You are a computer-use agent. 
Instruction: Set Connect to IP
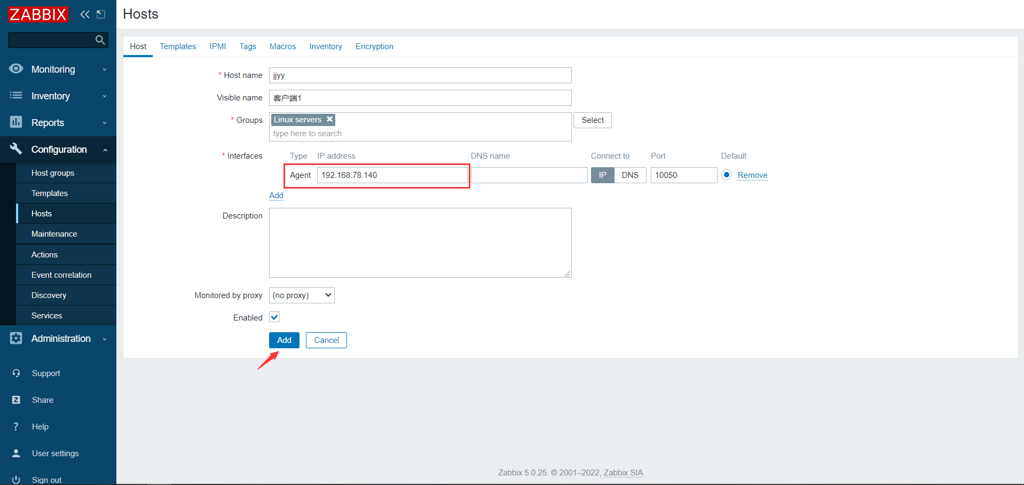click(x=603, y=175)
